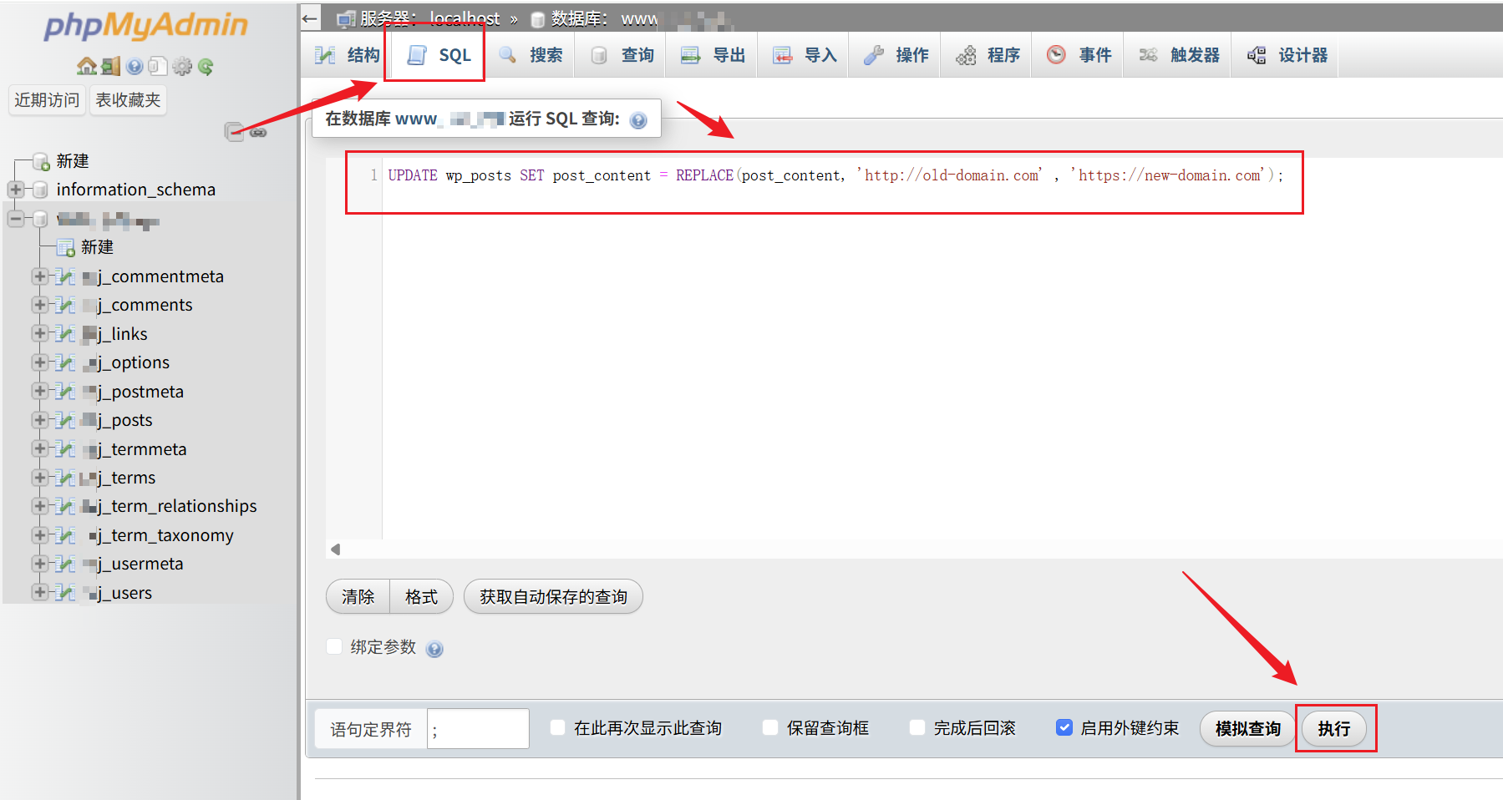Click the 语句定界符 delimiter input field

[477, 729]
